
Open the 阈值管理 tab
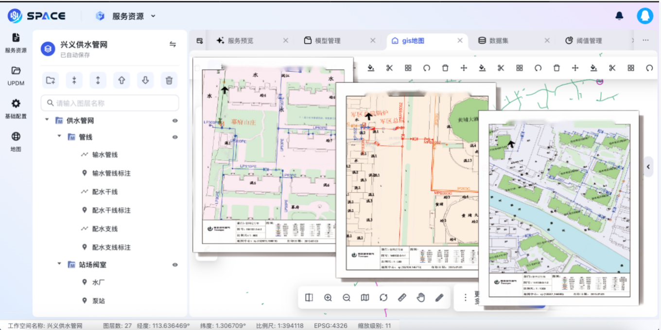click(589, 41)
